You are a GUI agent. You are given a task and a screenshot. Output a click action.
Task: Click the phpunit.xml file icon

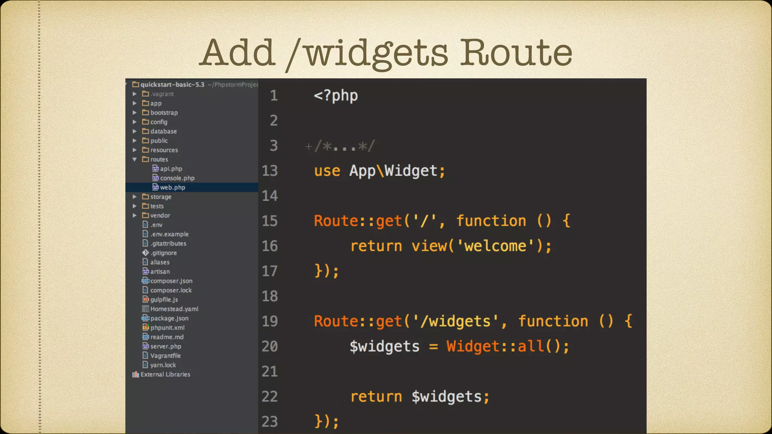point(146,327)
